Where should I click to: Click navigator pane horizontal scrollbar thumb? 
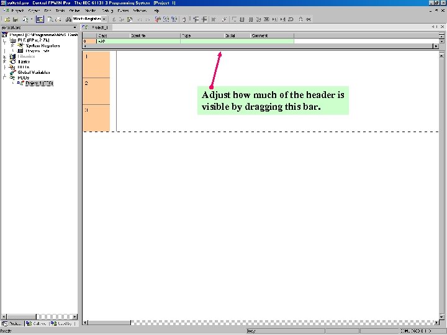pyautogui.click(x=22, y=316)
